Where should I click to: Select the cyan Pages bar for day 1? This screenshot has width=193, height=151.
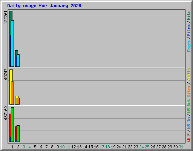[x=12, y=43]
